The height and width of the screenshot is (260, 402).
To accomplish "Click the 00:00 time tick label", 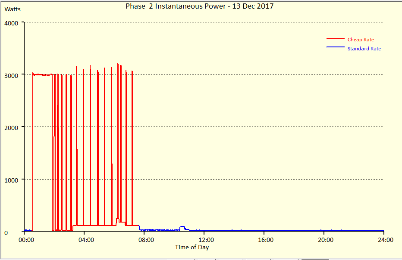I will coord(26,240).
